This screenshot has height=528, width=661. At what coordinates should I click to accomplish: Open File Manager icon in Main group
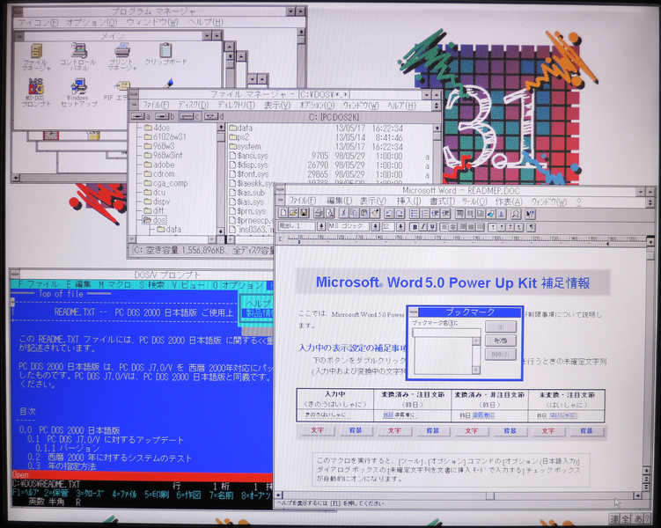(x=37, y=56)
